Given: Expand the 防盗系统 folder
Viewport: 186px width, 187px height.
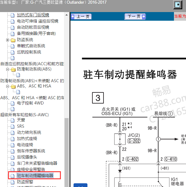Looking at the screenshot, I should (7, 40).
